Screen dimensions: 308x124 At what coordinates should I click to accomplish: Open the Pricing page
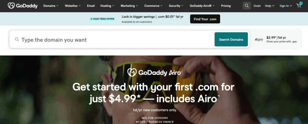[226, 6]
